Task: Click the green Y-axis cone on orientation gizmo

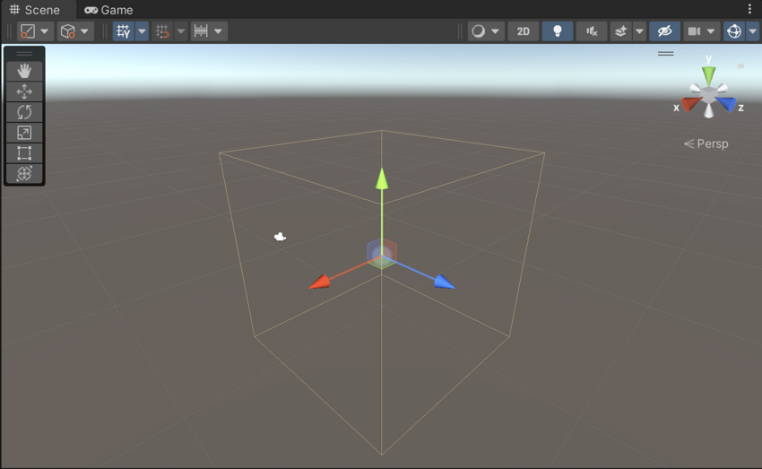Action: 708,74
